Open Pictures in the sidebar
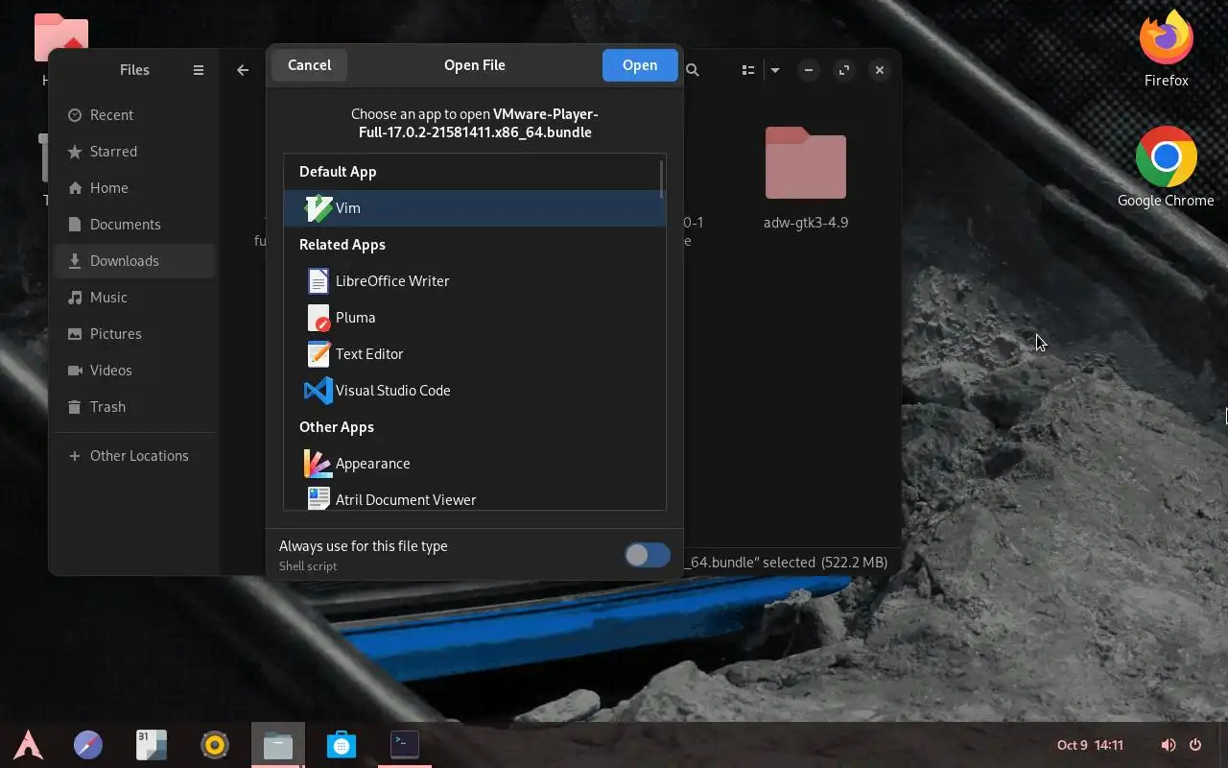 (134, 334)
